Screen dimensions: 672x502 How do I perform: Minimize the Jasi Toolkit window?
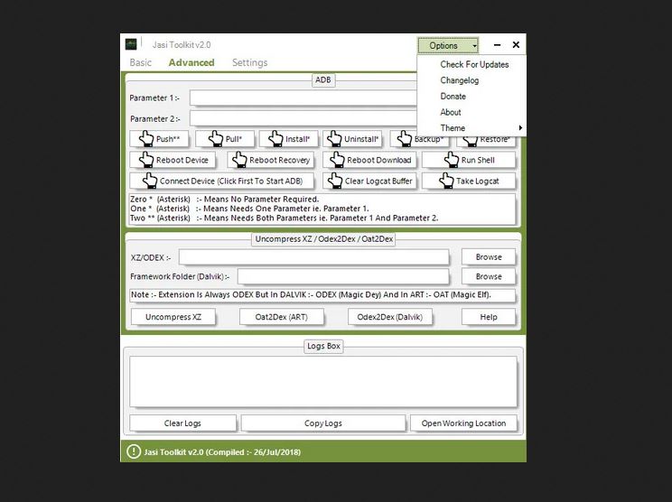[x=497, y=44]
